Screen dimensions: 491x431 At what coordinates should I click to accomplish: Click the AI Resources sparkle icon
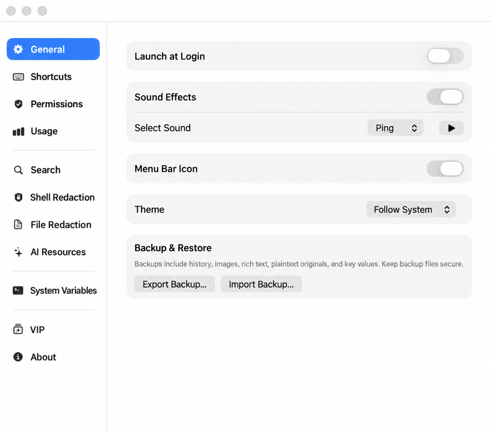(18, 252)
